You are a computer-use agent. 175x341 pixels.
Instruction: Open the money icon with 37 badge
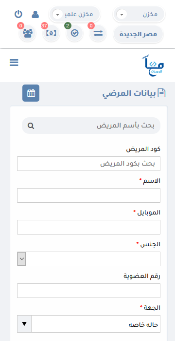51,33
